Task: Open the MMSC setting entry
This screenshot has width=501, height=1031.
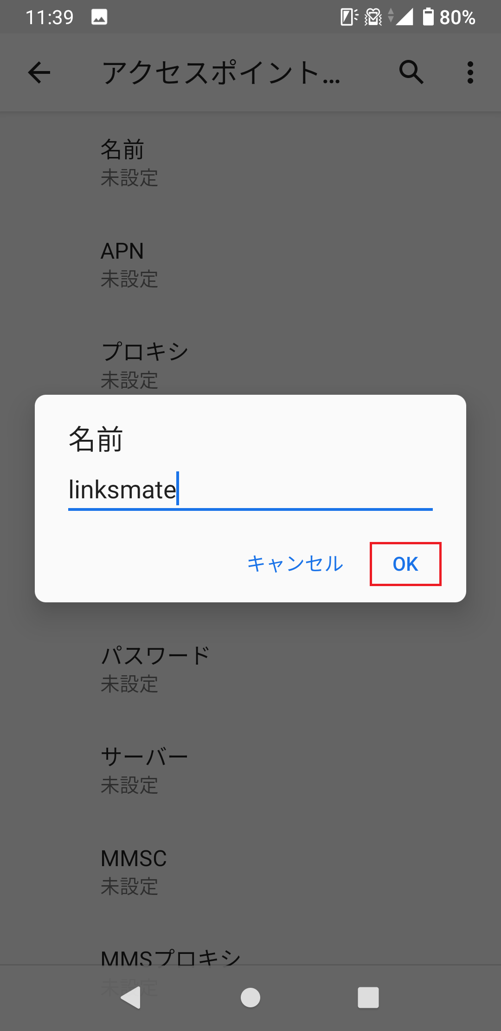Action: [250, 871]
